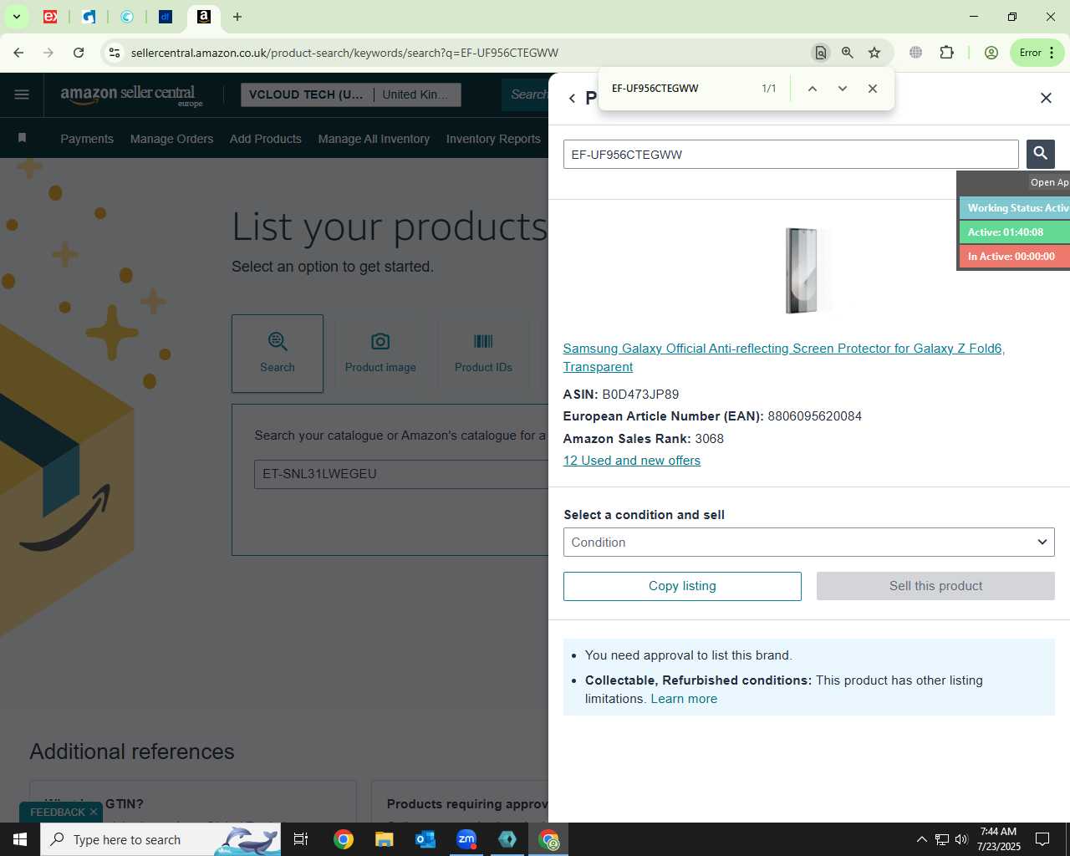Screen dimensions: 1070x856
Task: Go back using the panel's left chevron
Action: pos(573,98)
